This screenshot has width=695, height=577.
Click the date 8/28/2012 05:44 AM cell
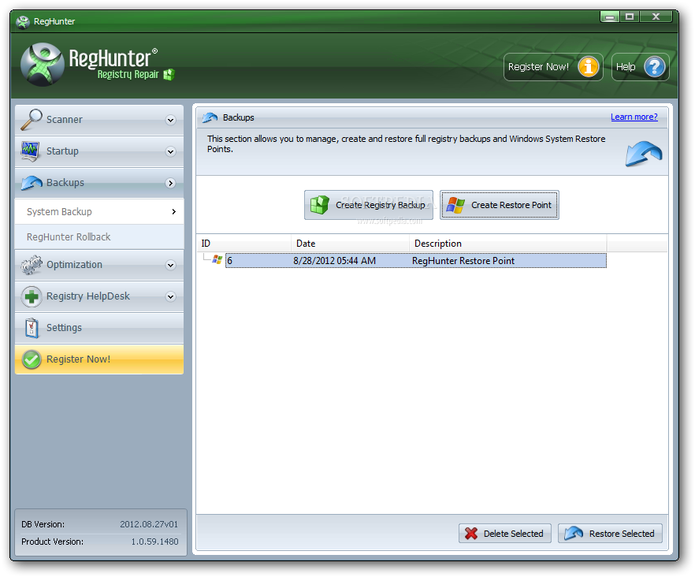coord(334,261)
